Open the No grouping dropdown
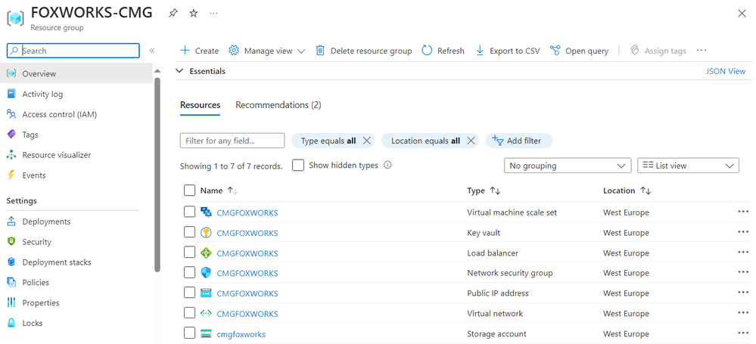 coord(568,166)
